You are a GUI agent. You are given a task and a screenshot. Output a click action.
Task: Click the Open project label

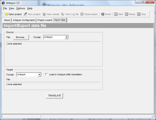click(15, 14)
